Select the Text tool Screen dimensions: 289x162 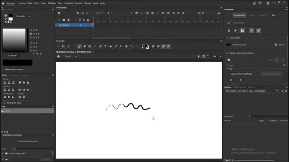[105, 46]
